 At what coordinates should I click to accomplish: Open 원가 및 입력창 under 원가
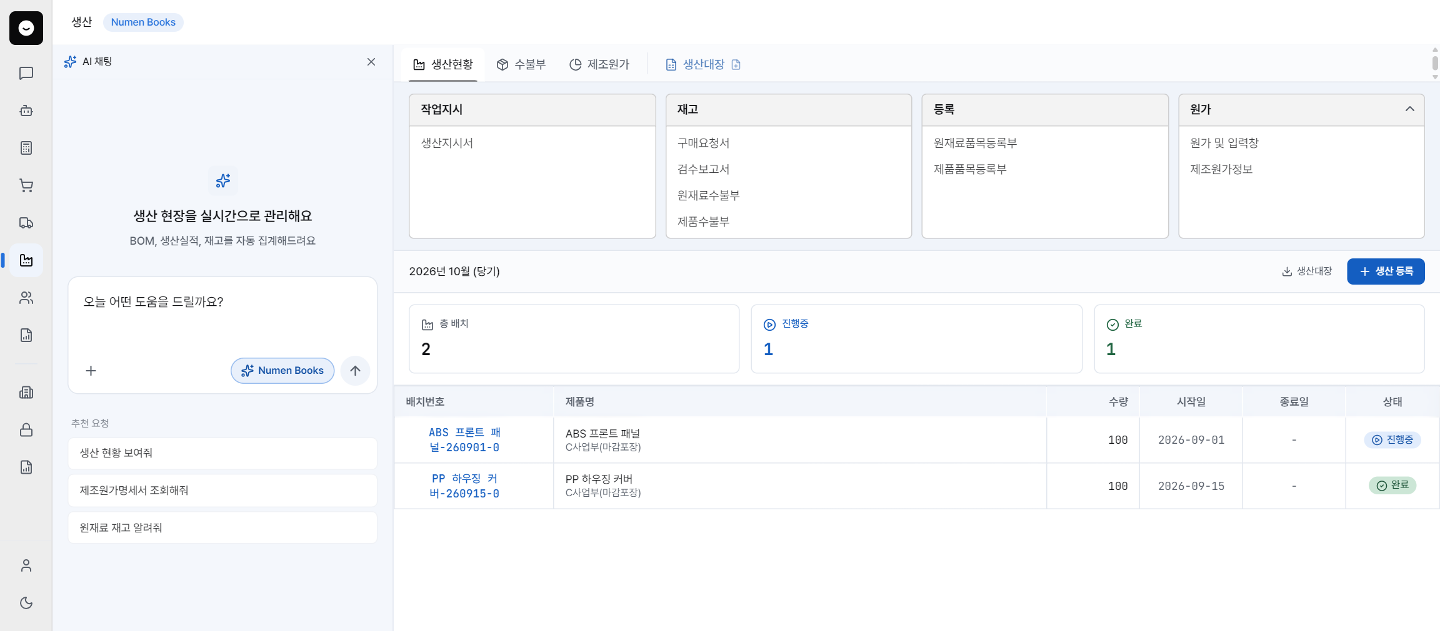[1224, 143]
